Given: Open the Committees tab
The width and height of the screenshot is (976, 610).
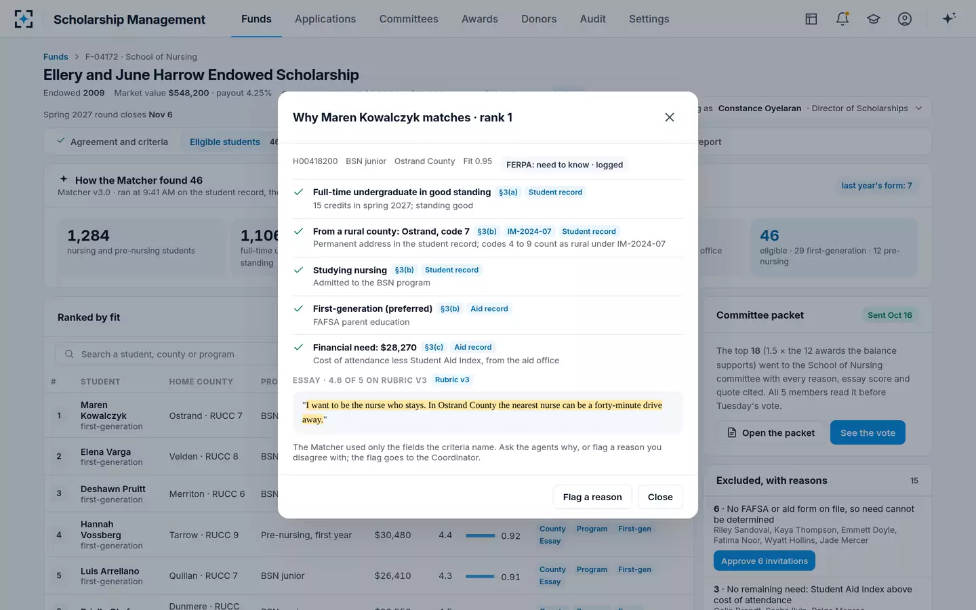Looking at the screenshot, I should [x=409, y=19].
